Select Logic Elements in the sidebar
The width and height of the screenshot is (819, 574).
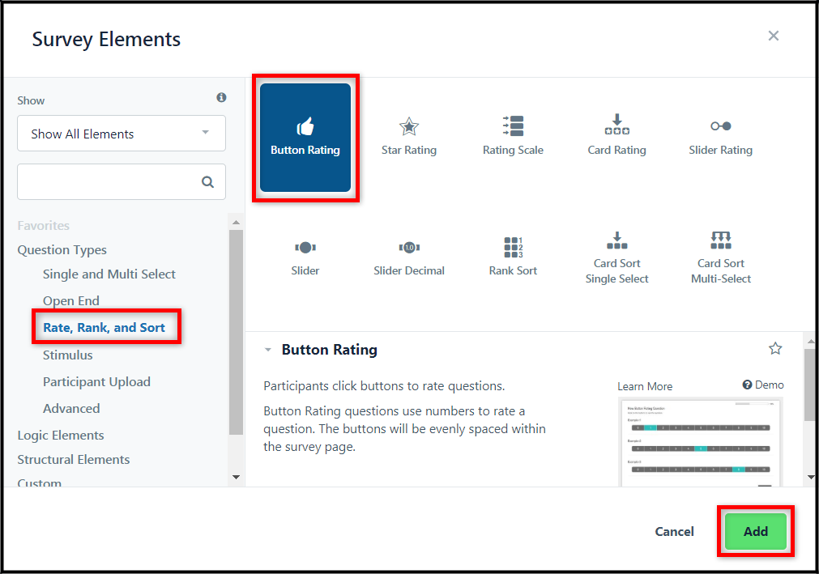(61, 436)
